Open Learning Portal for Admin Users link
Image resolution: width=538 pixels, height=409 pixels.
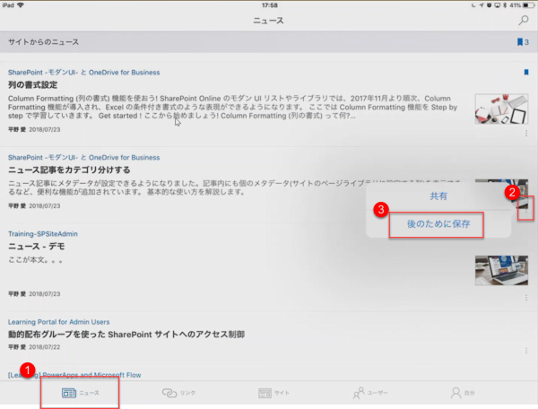tap(58, 322)
